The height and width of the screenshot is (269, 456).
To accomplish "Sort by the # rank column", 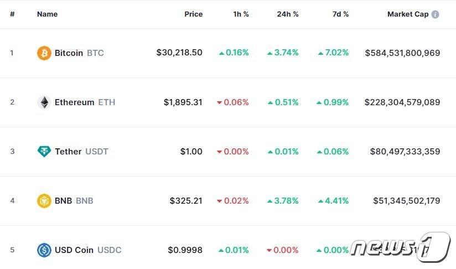I will (12, 14).
